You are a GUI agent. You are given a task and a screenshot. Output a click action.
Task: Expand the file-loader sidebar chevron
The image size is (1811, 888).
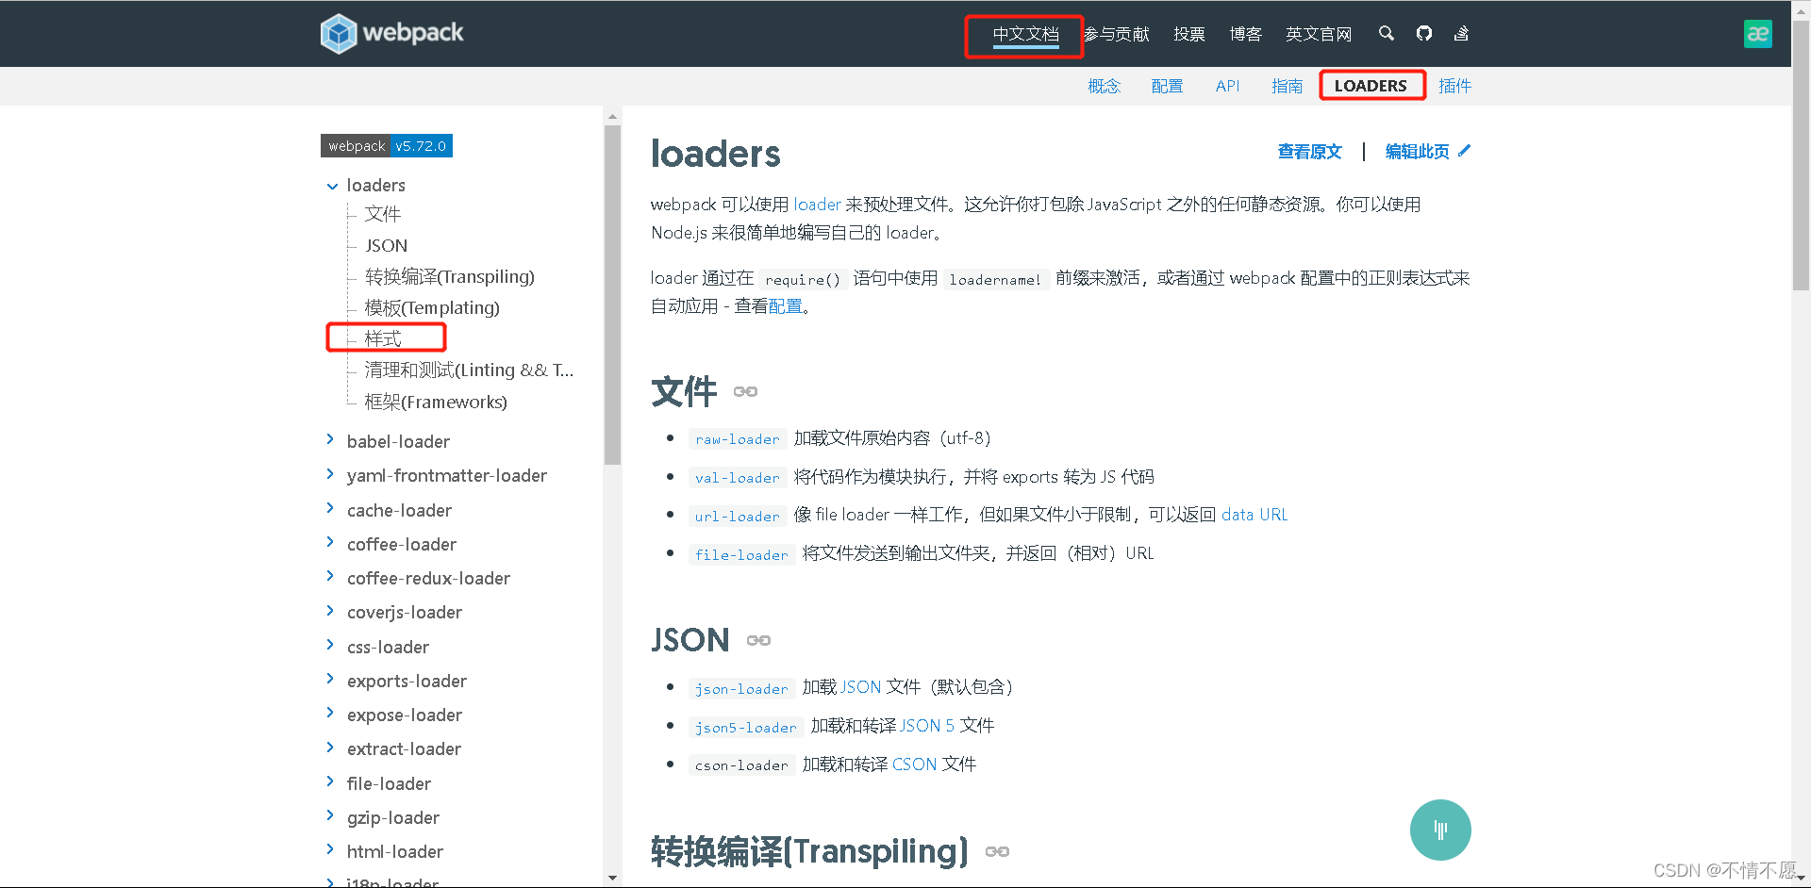[330, 781]
